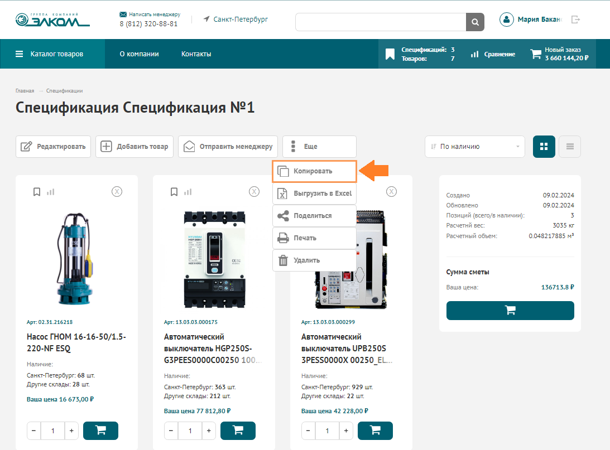Increase quantity of Насос ГНОМ

pos(71,431)
